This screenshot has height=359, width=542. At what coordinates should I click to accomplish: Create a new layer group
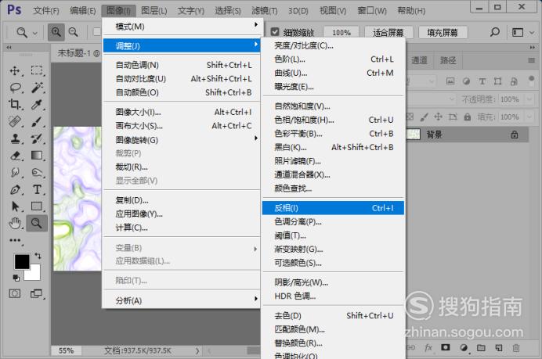click(x=481, y=347)
